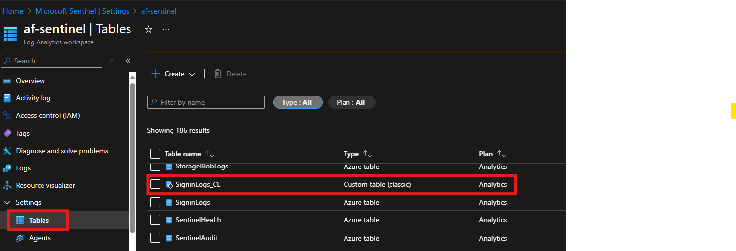Click the Delete button label
Screen dimensions: 736x251
point(236,74)
